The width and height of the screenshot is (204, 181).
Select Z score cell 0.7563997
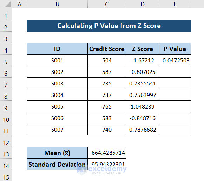click(x=143, y=95)
